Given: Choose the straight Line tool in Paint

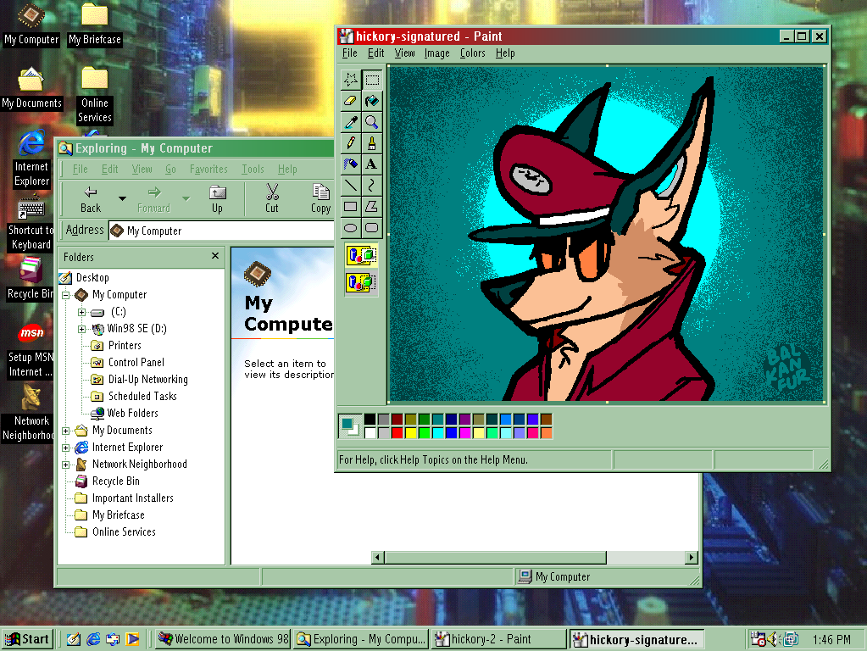Looking at the screenshot, I should click(351, 186).
